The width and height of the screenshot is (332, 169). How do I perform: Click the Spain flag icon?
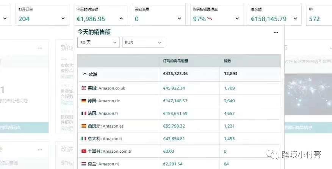click(x=84, y=126)
